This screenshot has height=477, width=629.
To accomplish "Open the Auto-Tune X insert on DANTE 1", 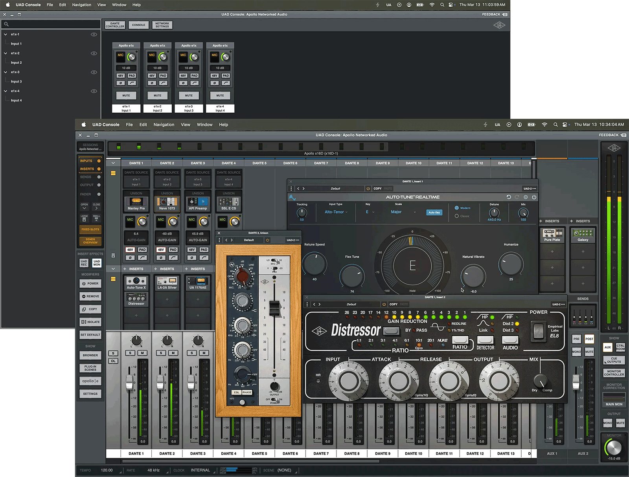I will 136,283.
